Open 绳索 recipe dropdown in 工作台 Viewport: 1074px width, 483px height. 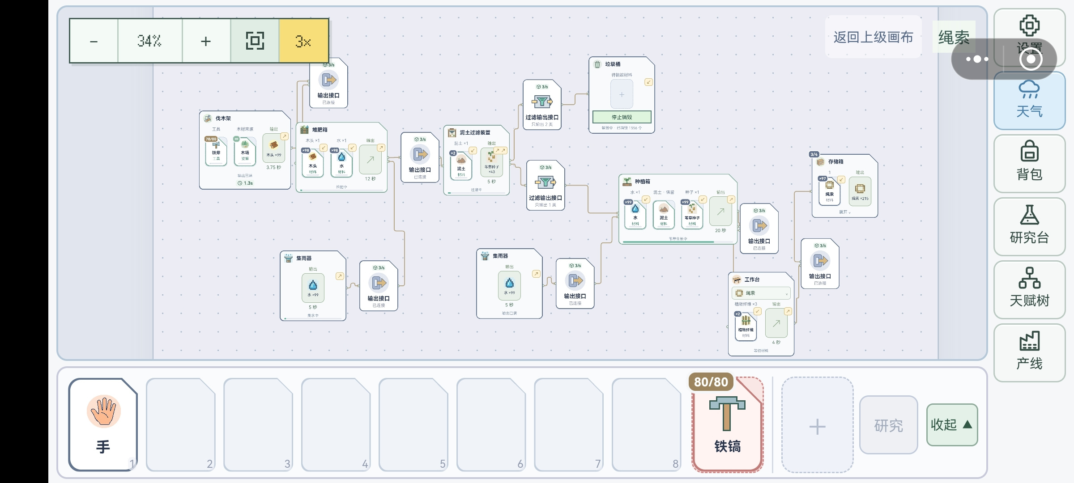(x=761, y=293)
